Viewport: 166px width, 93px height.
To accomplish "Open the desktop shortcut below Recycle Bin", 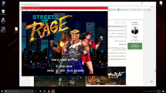I will [3, 21].
